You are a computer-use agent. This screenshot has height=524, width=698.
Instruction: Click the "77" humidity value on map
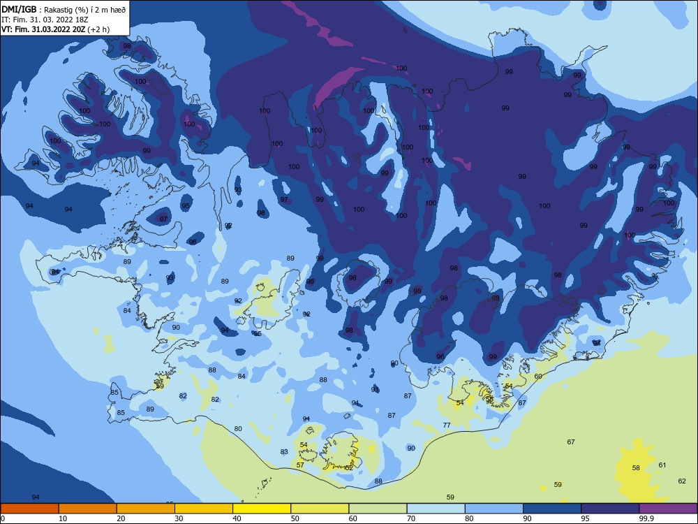point(447,425)
